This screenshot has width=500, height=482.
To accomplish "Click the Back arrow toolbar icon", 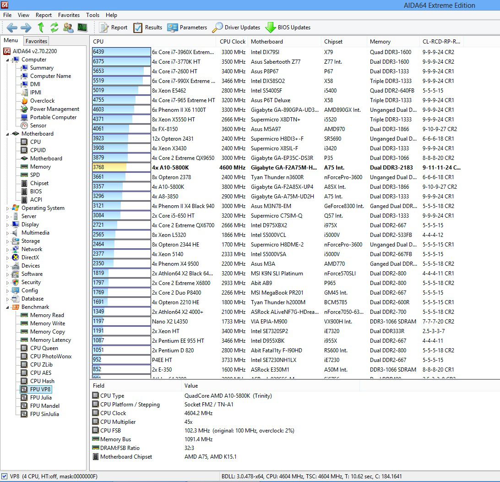I will [12, 27].
